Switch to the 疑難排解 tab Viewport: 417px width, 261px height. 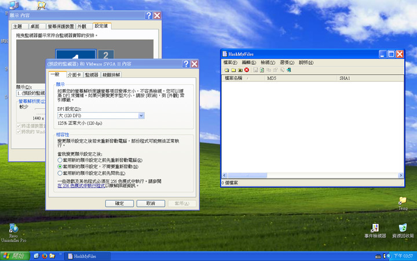click(111, 75)
